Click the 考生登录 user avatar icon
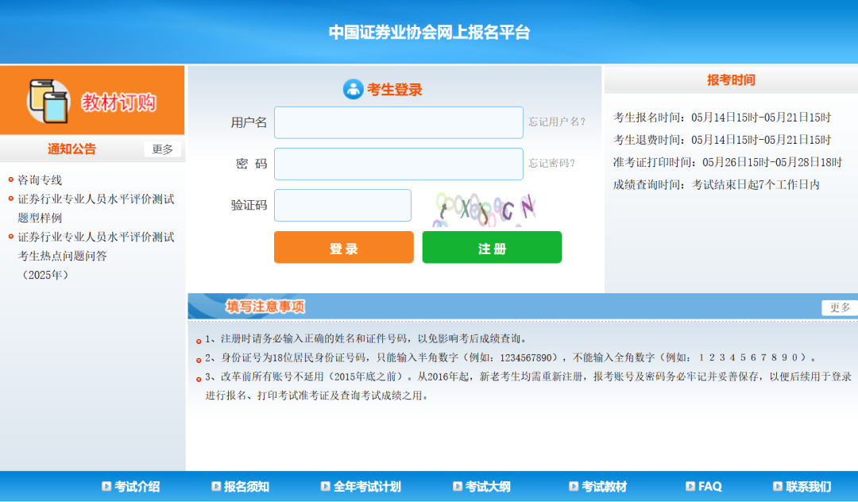The width and height of the screenshot is (858, 502). (x=353, y=89)
